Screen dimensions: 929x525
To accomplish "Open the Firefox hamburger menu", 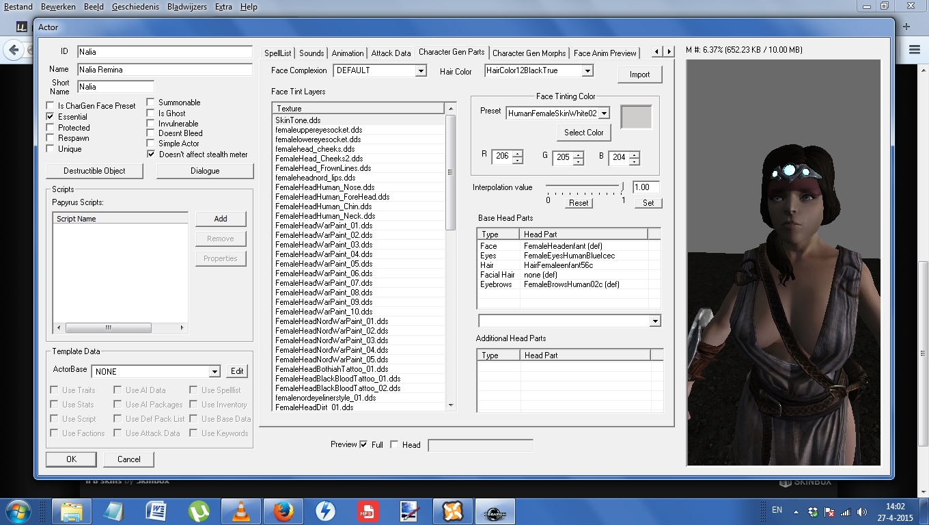I will (x=915, y=49).
